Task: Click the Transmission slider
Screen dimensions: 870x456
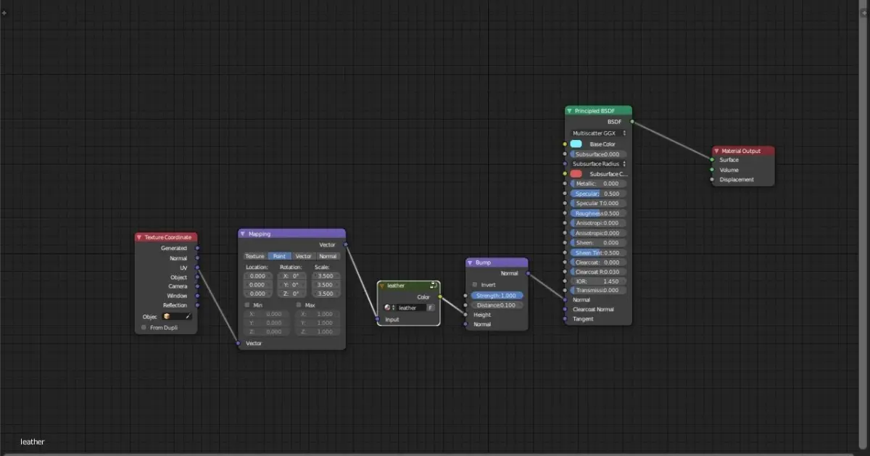Action: pyautogui.click(x=599, y=290)
